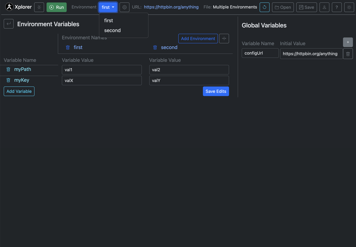Run the request with the green Run button
This screenshot has height=247, width=356.
click(56, 7)
